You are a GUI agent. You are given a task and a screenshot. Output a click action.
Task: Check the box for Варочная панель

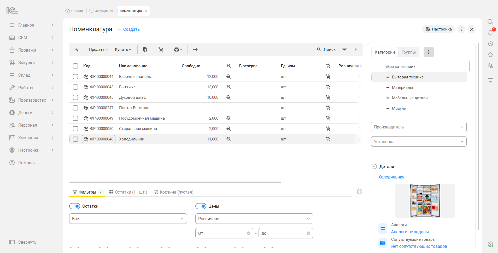(x=75, y=77)
